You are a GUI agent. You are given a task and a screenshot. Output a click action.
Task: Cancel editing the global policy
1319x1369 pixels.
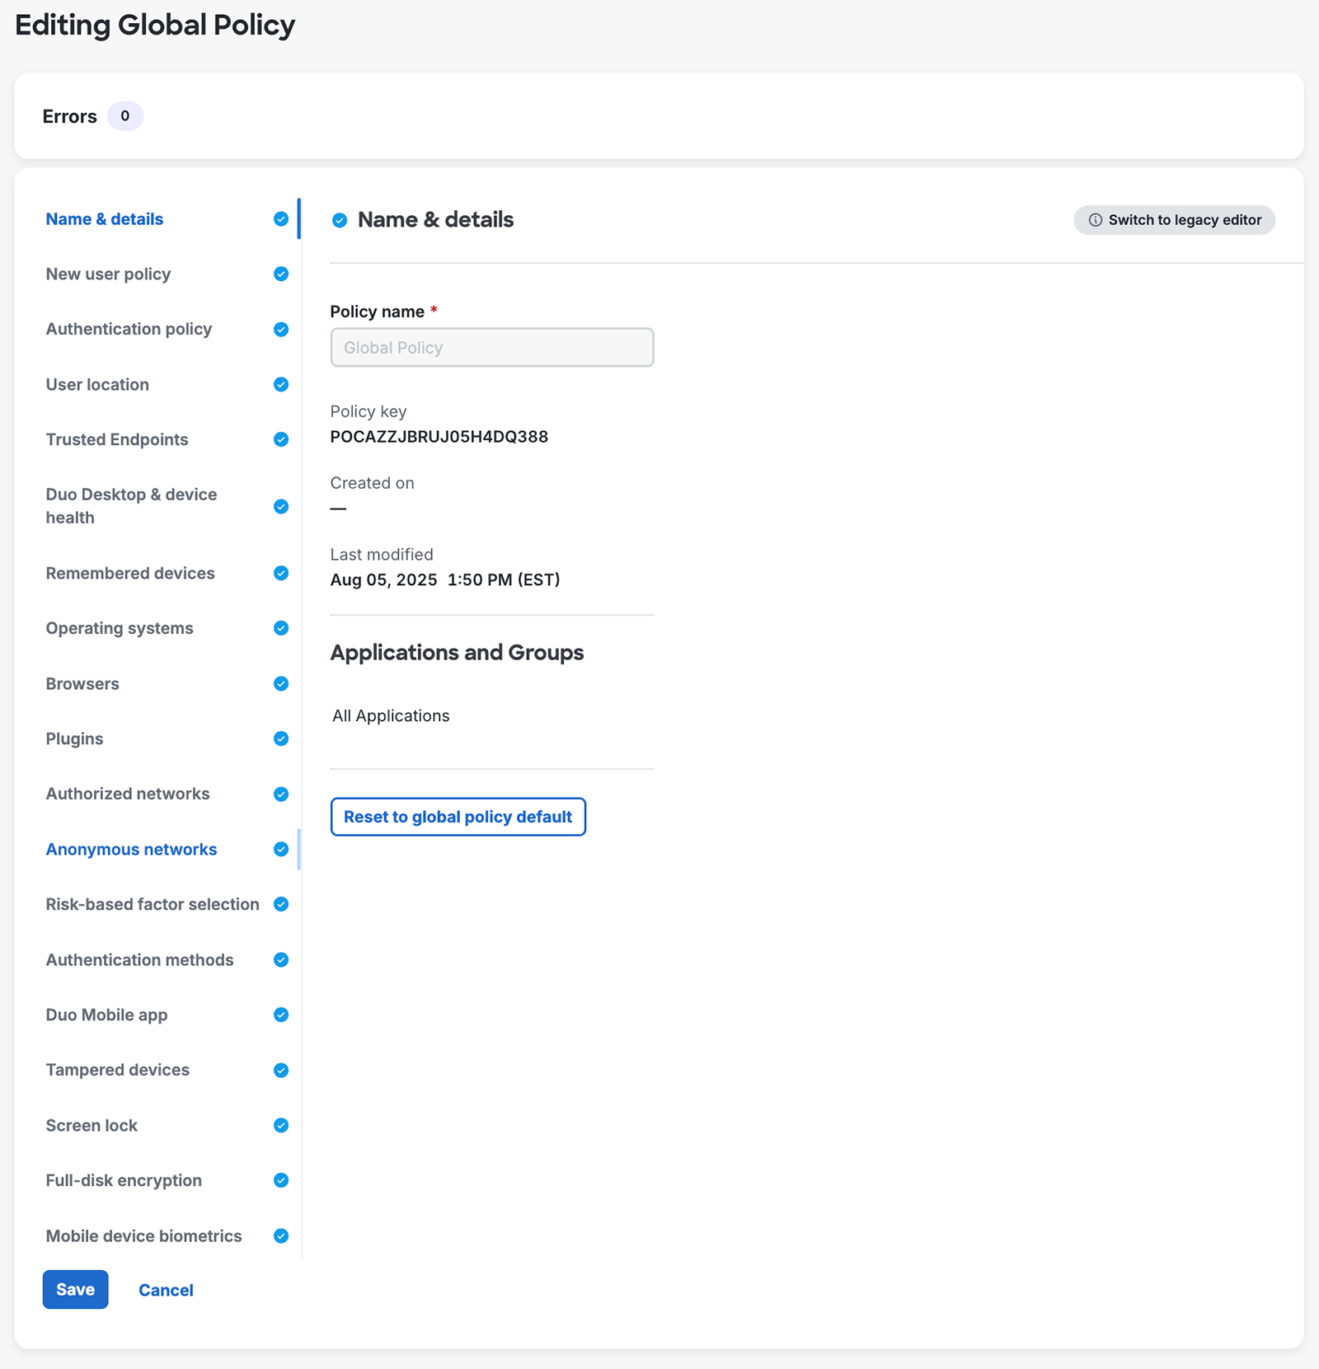coord(166,1290)
